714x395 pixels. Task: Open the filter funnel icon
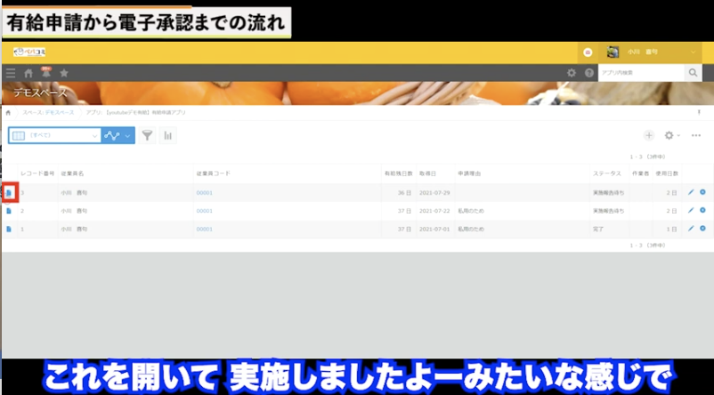tap(147, 135)
